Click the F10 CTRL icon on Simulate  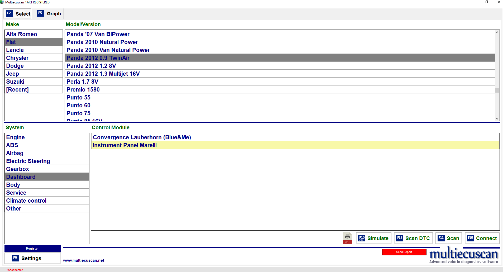tap(362, 238)
